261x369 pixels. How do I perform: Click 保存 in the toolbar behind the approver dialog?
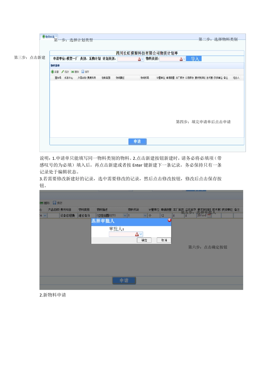[x=57, y=203]
